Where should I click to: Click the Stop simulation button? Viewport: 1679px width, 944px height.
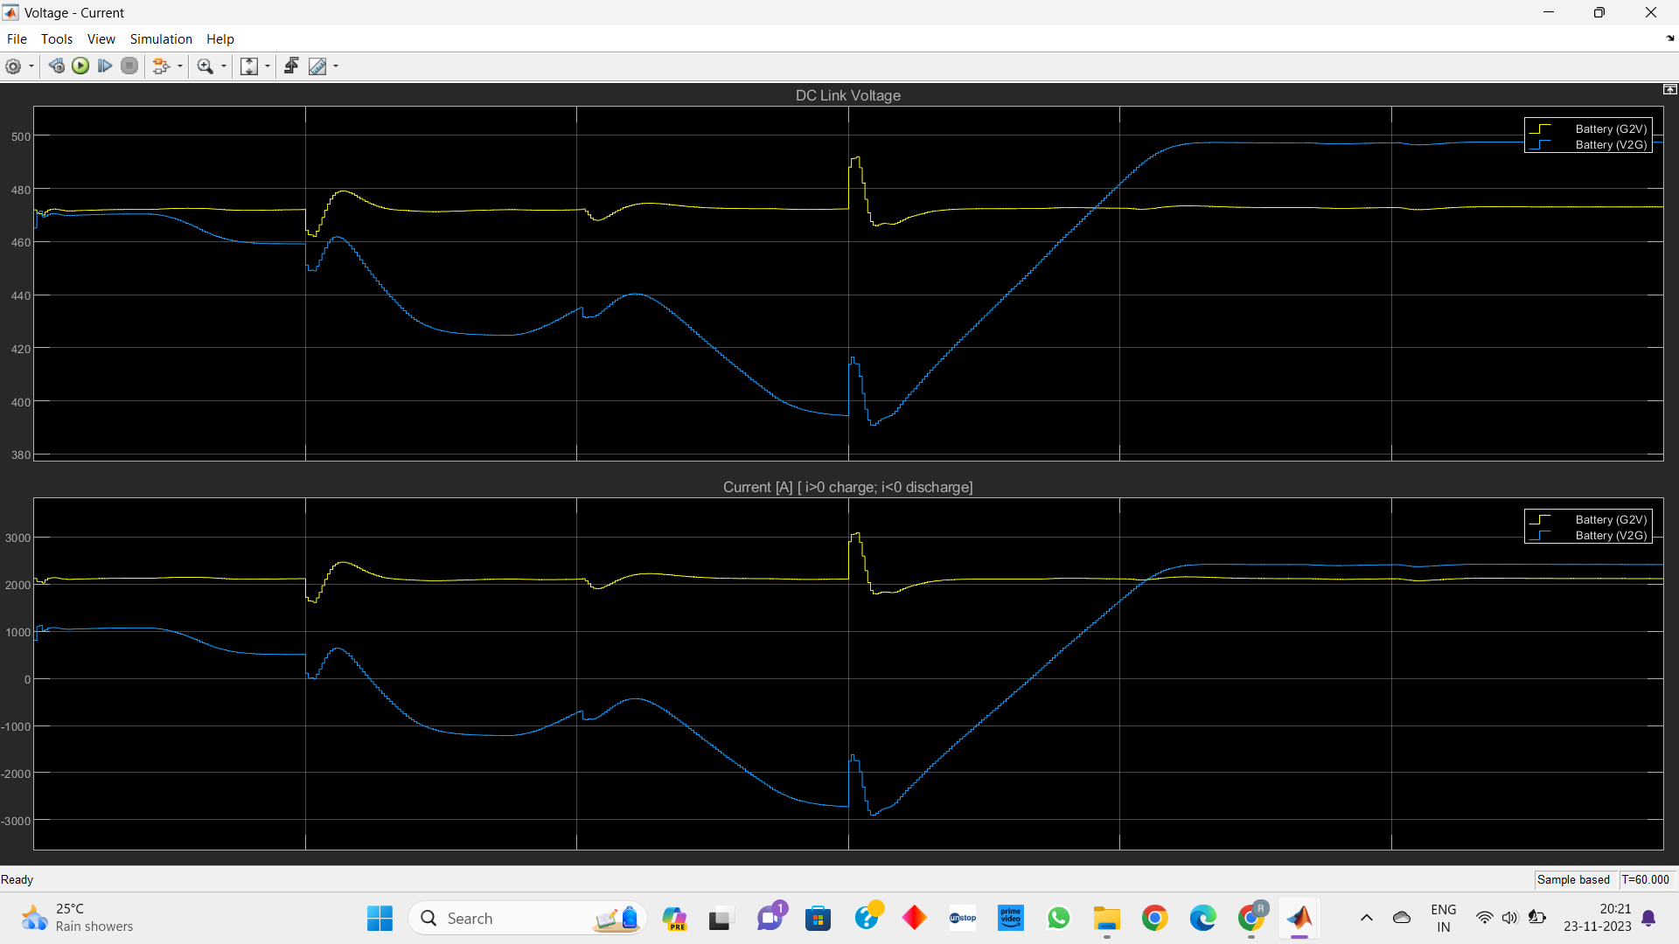[129, 66]
